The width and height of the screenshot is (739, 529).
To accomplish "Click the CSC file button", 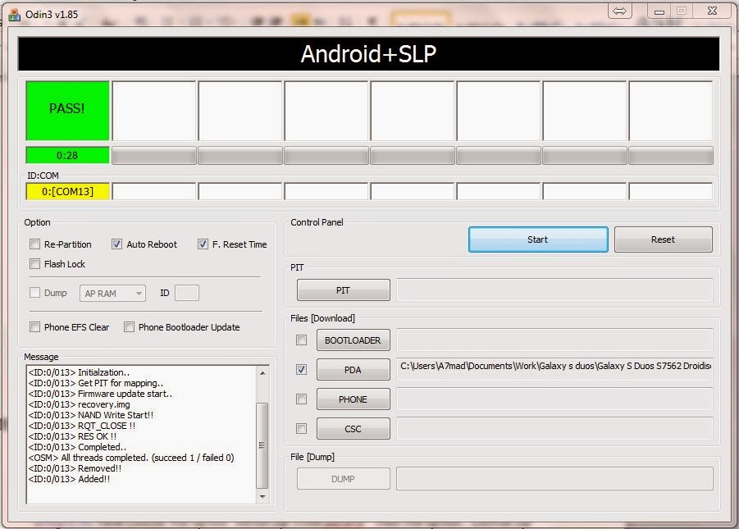I will pos(353,429).
